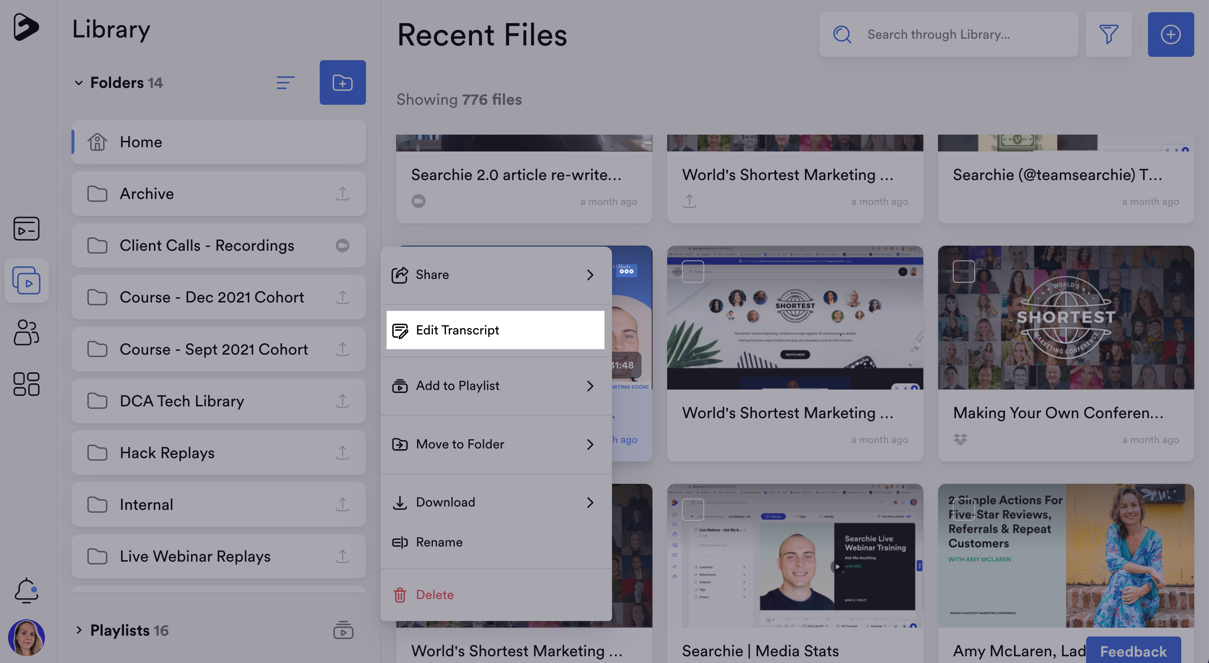This screenshot has height=663, width=1209.
Task: Choose Share from the context menu
Action: (x=495, y=275)
